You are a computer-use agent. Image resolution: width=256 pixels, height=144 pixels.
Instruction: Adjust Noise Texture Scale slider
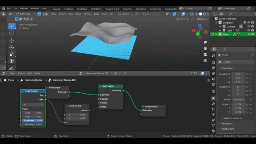(x=33, y=113)
